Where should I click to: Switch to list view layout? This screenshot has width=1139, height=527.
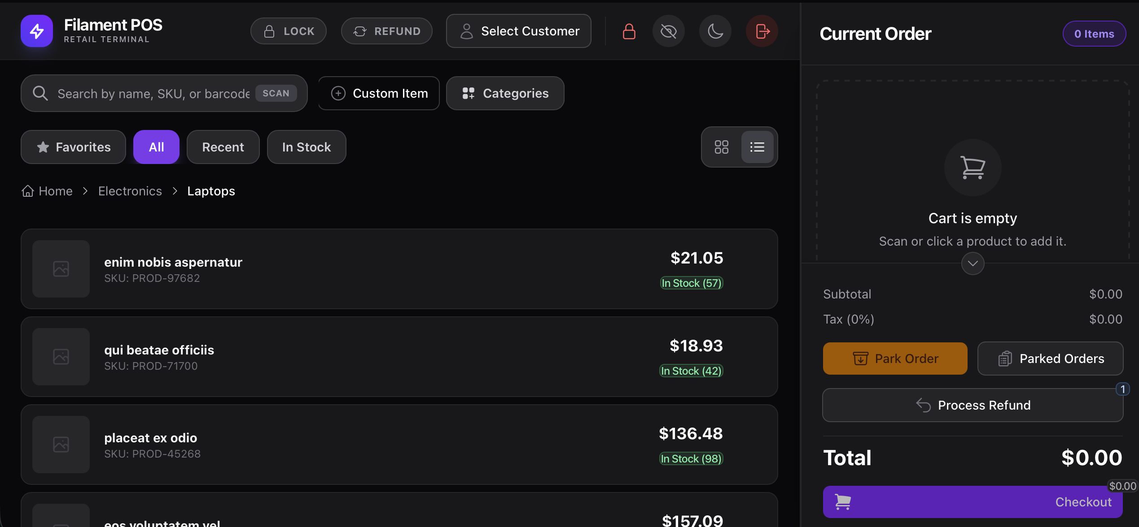coord(757,147)
